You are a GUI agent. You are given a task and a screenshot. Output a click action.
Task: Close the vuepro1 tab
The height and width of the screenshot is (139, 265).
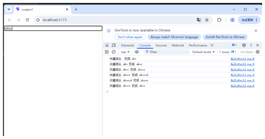(67, 9)
